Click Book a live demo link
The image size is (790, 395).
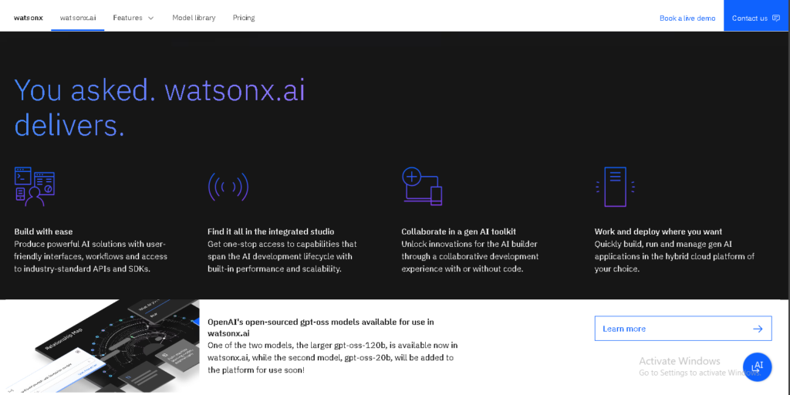coord(687,19)
